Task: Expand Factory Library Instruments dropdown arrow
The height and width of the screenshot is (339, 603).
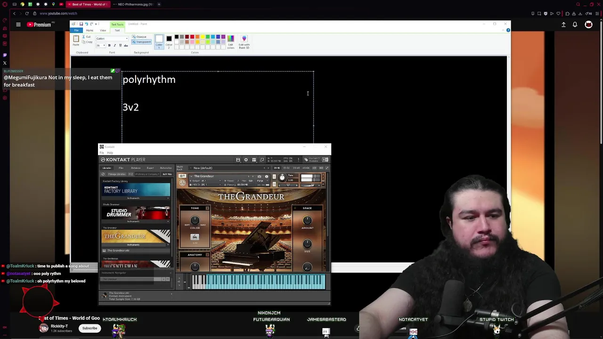Action: click(168, 198)
